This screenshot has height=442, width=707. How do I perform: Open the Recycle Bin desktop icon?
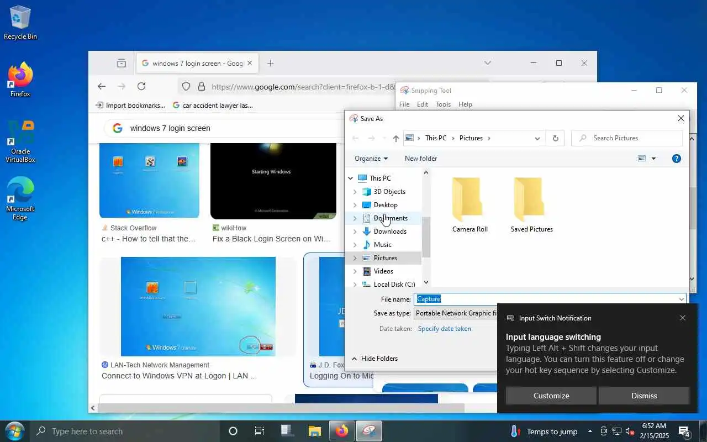tap(20, 23)
